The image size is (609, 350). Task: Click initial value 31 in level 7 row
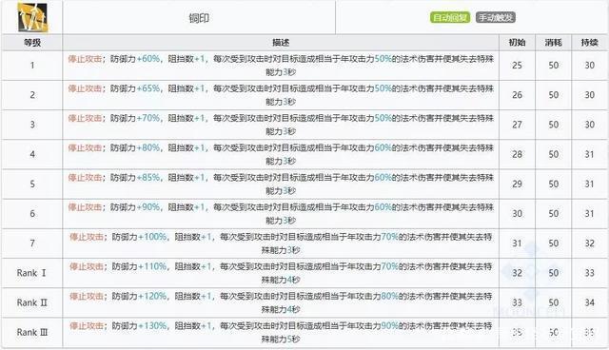(x=517, y=243)
